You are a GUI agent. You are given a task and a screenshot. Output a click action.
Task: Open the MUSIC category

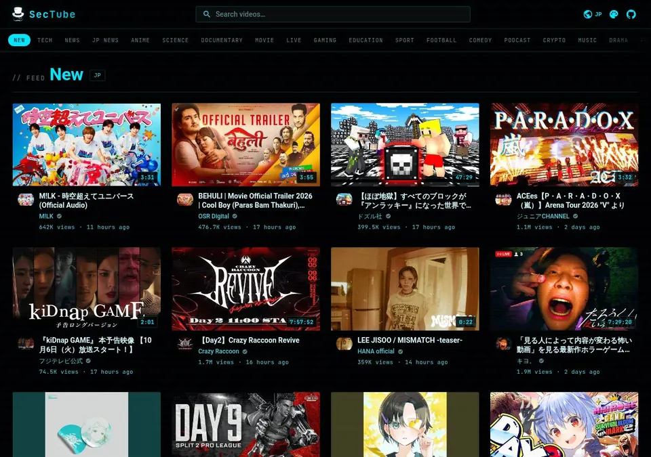click(x=587, y=40)
